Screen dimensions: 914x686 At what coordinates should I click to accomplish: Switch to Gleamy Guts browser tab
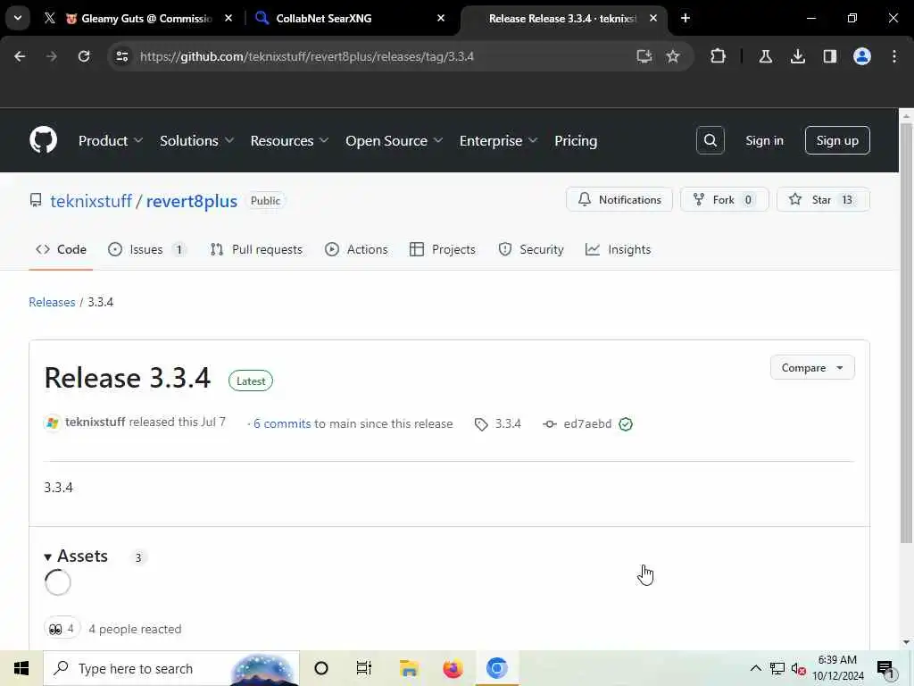point(140,18)
